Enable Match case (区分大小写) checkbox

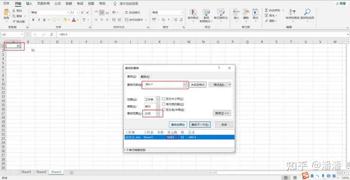click(164, 98)
